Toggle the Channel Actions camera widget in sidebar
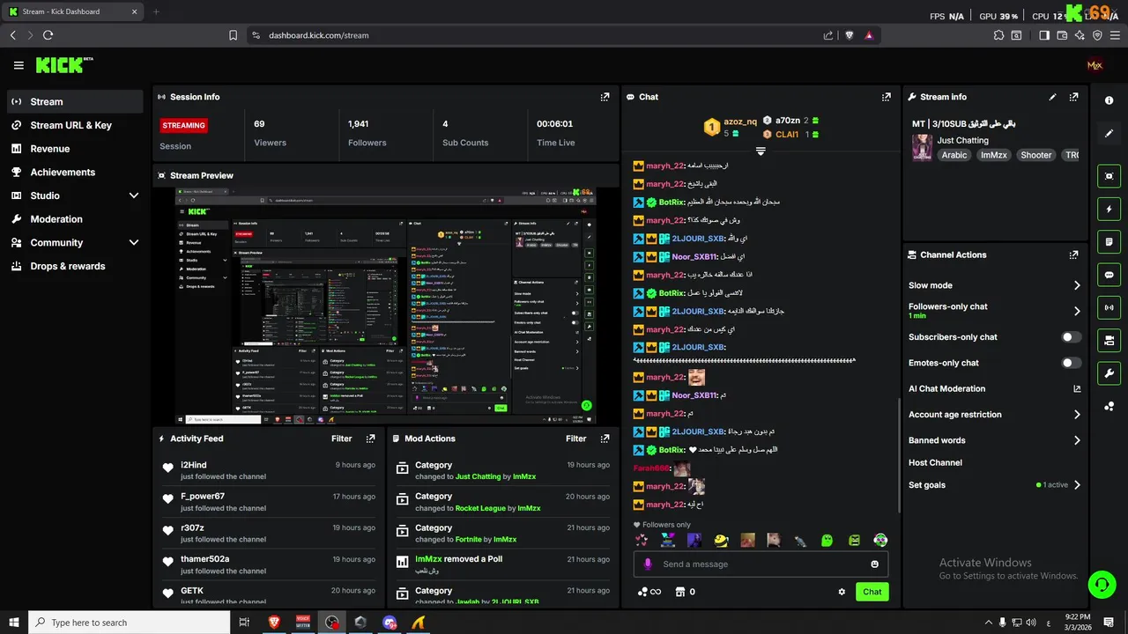This screenshot has width=1128, height=634. pos(1109,340)
